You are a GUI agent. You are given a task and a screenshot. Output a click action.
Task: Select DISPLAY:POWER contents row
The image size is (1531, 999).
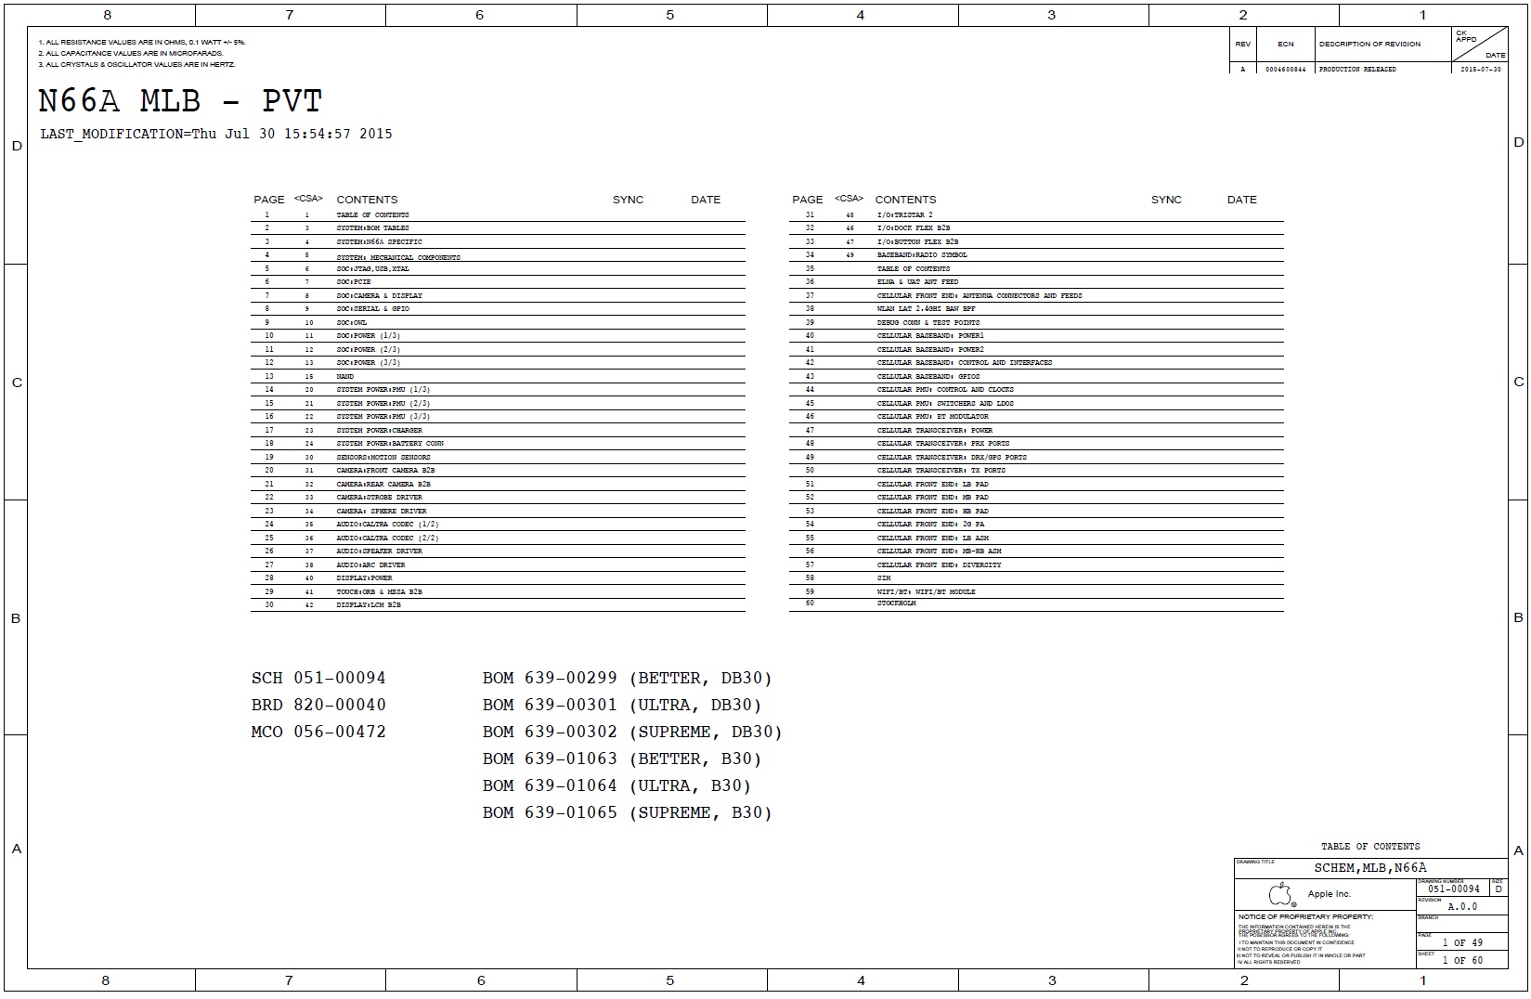click(x=498, y=577)
